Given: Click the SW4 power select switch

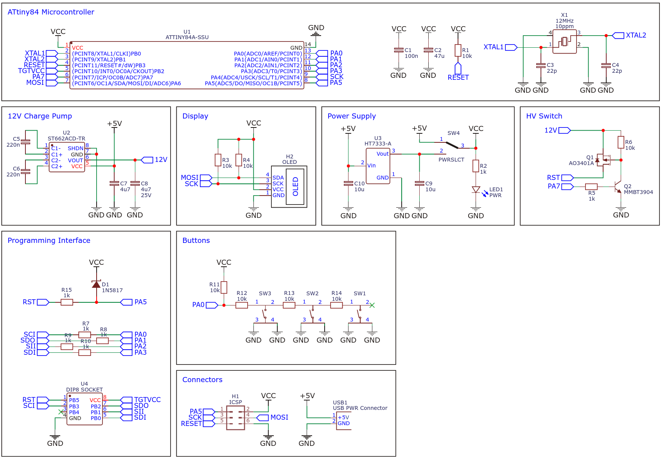Looking at the screenshot, I should tap(452, 145).
